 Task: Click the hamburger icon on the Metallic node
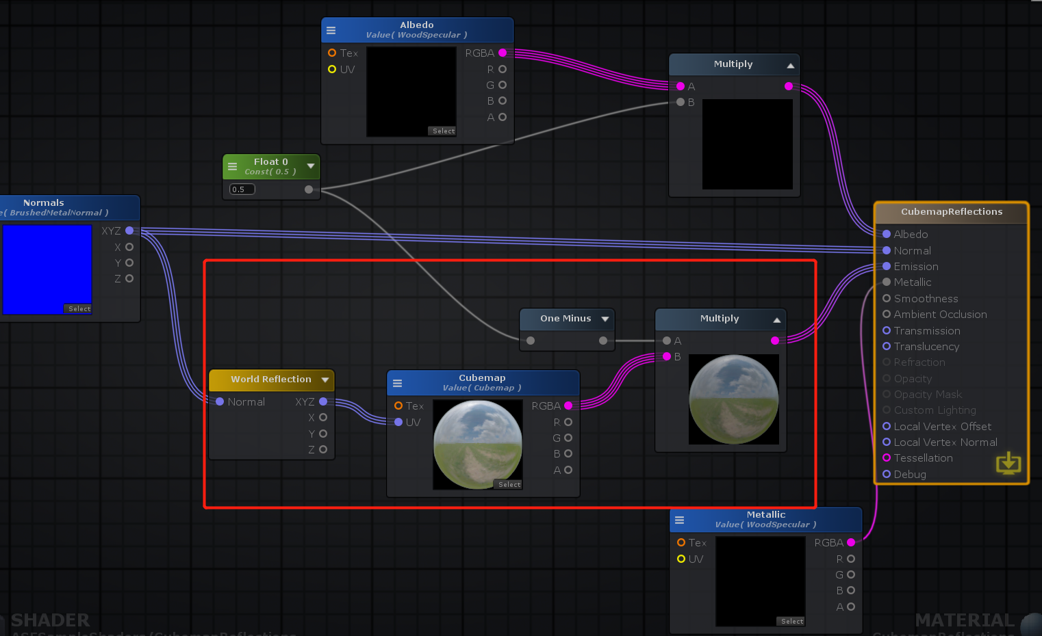[679, 520]
